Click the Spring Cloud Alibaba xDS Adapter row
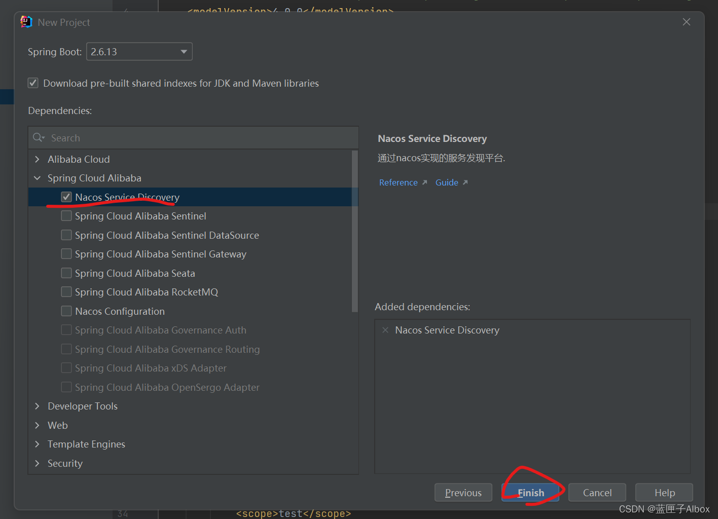This screenshot has height=519, width=718. (x=193, y=368)
